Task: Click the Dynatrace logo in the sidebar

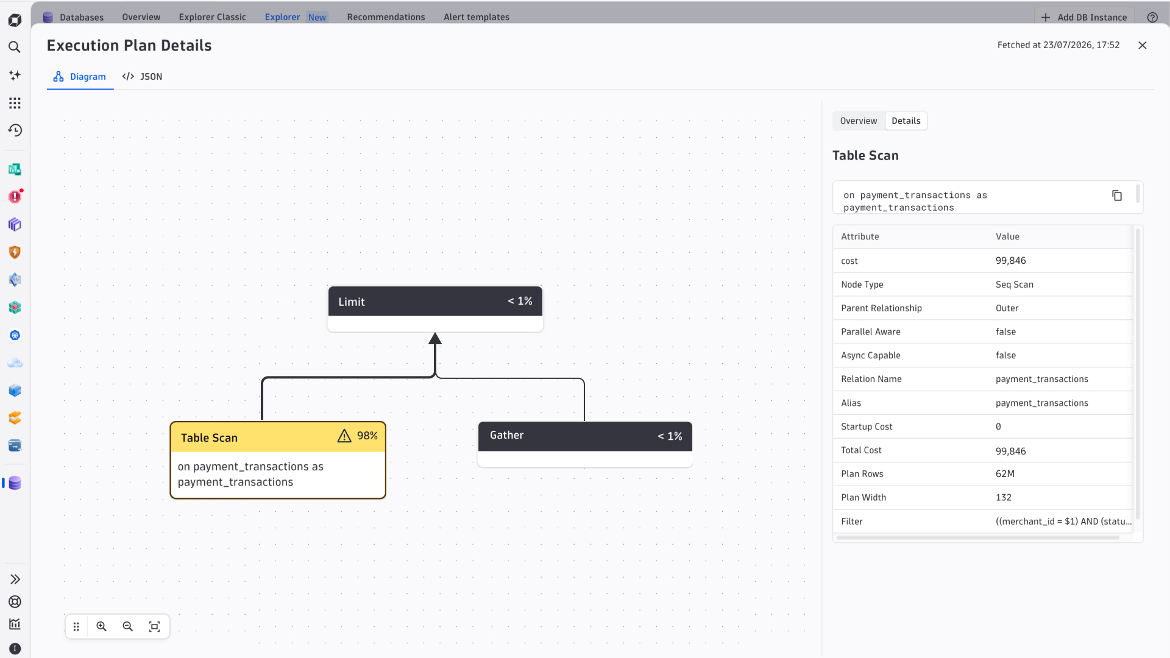Action: coord(15,20)
